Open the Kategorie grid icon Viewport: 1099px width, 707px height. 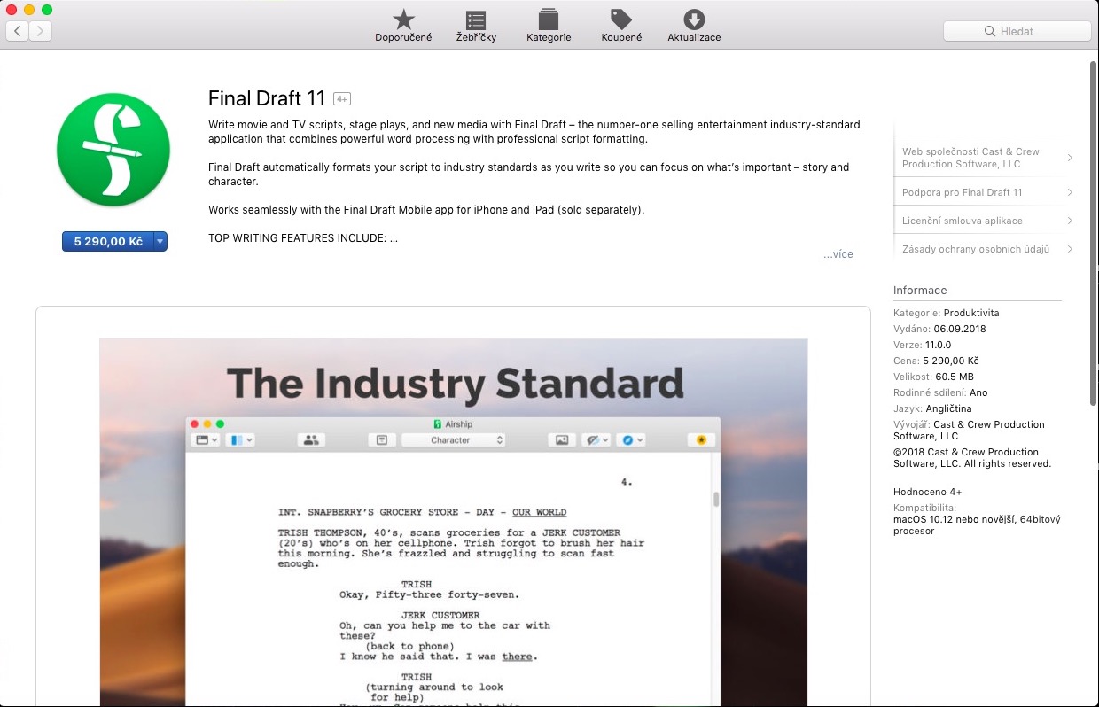point(548,19)
